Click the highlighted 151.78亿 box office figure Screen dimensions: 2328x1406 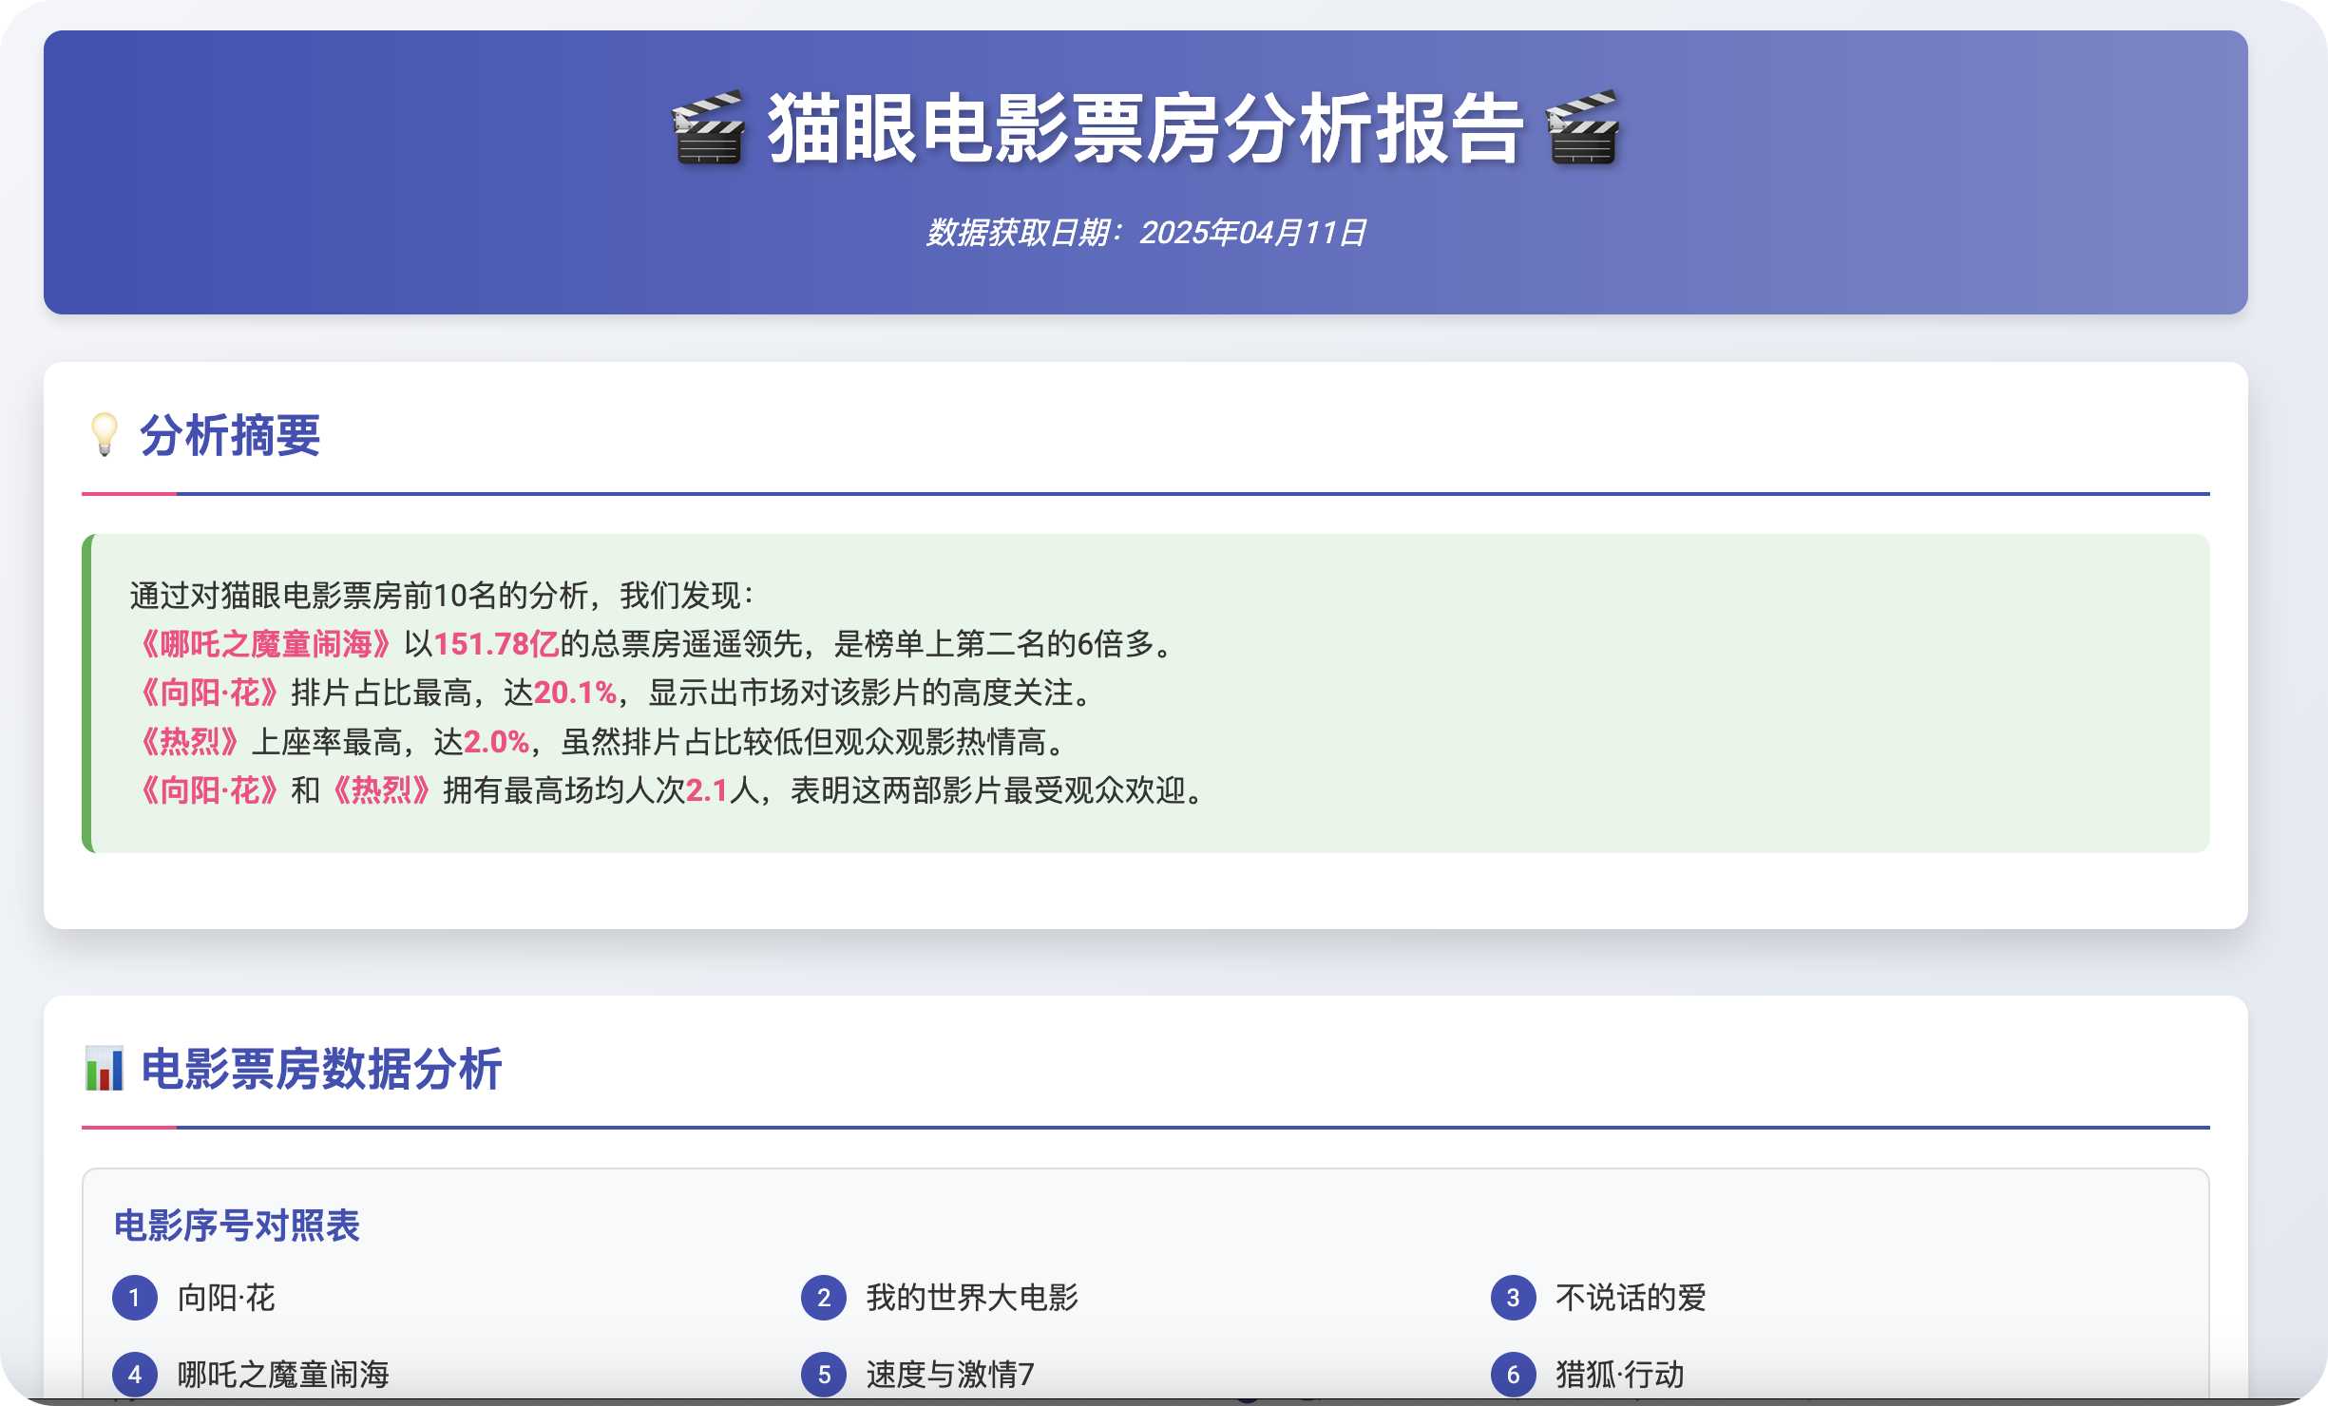pos(496,644)
